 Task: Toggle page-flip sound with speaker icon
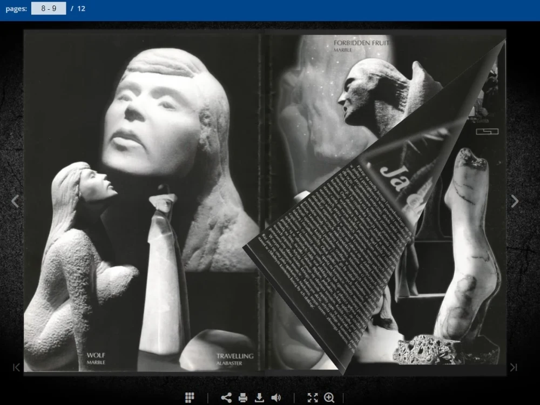tap(276, 397)
